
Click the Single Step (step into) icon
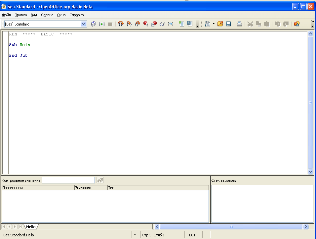click(x=129, y=24)
